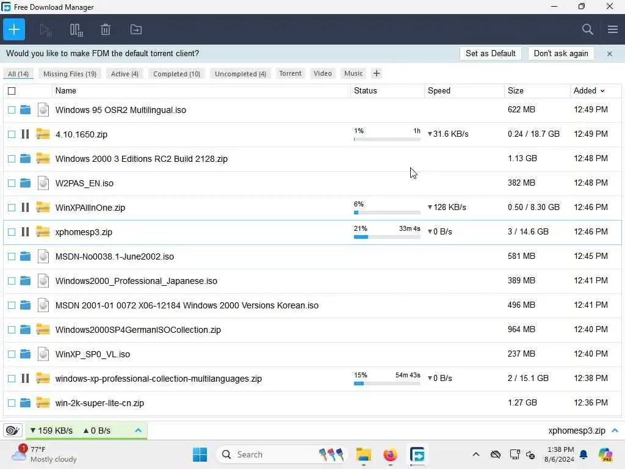Screen dimensions: 625x469
Task: Select the All (14) filter tab
Action: click(18, 74)
